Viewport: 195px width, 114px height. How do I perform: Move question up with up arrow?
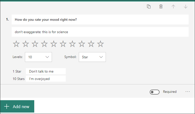point(173,6)
